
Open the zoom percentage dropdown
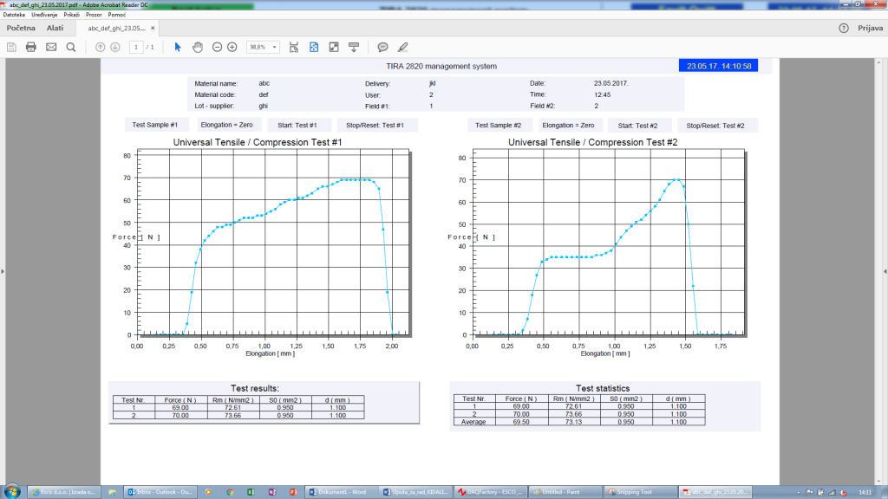(273, 48)
